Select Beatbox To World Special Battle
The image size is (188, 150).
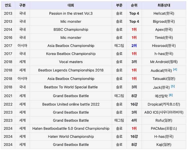pos(71,87)
